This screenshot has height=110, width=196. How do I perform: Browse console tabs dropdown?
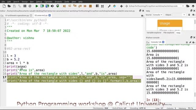click(148, 42)
